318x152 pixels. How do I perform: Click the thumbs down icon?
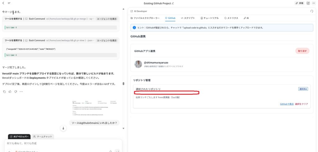pyautogui.click(x=16, y=92)
